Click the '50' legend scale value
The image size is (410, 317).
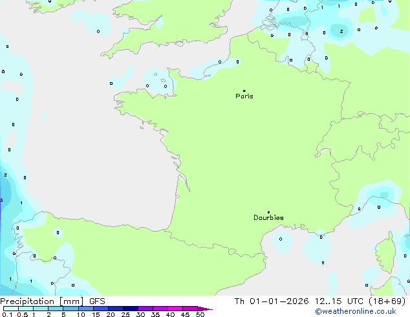pyautogui.click(x=200, y=314)
